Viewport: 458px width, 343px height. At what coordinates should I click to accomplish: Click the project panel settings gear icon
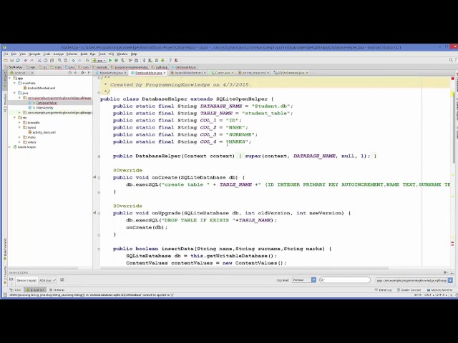tap(83, 73)
